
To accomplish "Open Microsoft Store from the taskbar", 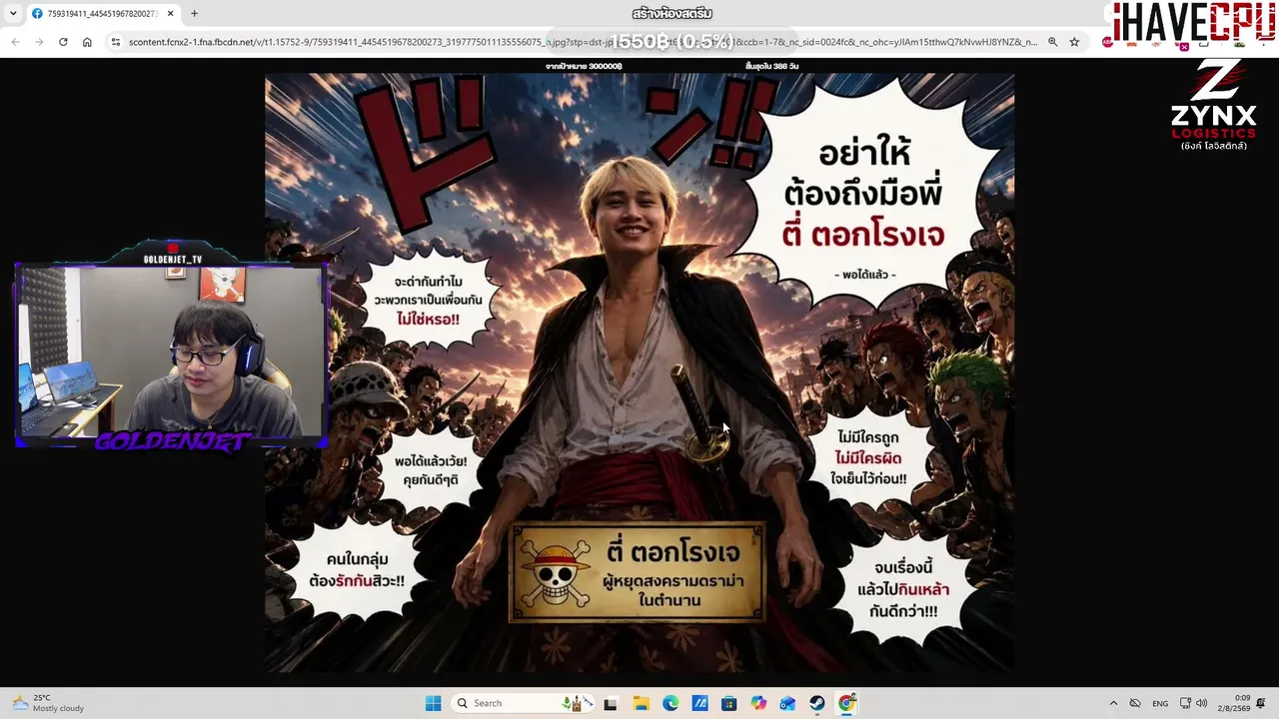I will click(729, 703).
